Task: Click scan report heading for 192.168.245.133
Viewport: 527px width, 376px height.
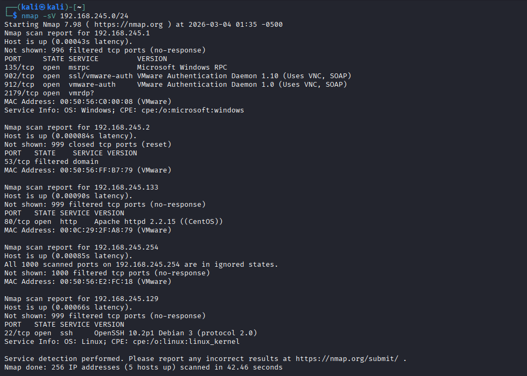Action: (x=81, y=187)
